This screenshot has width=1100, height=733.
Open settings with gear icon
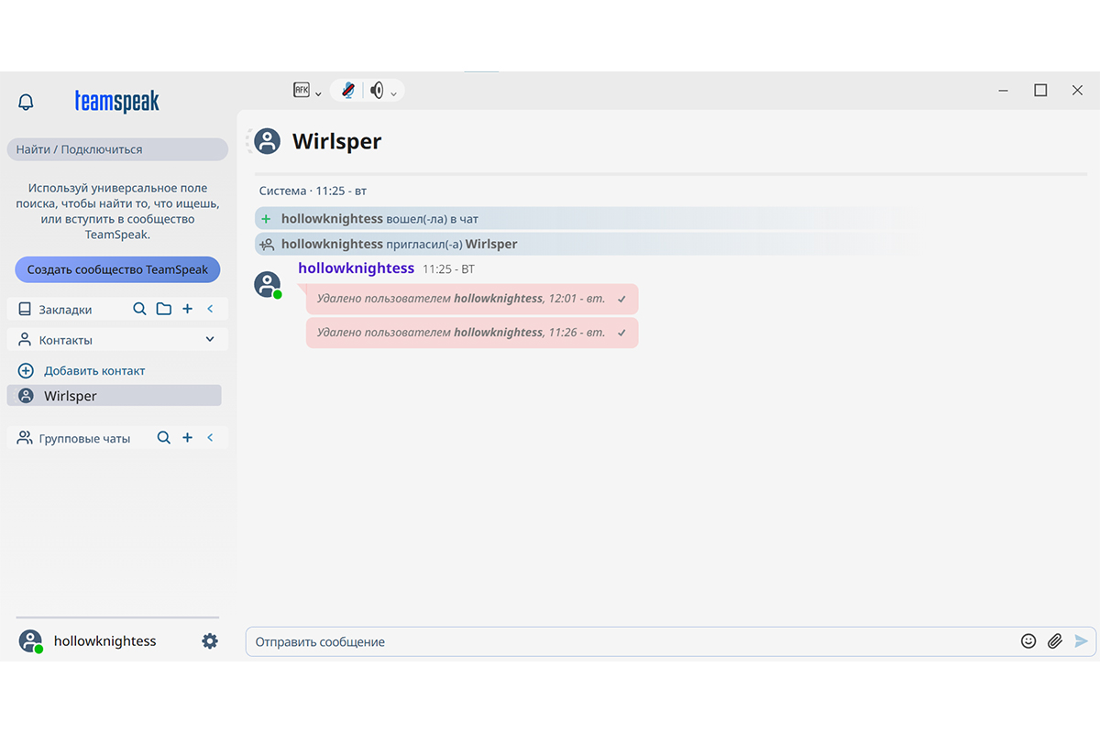(209, 641)
